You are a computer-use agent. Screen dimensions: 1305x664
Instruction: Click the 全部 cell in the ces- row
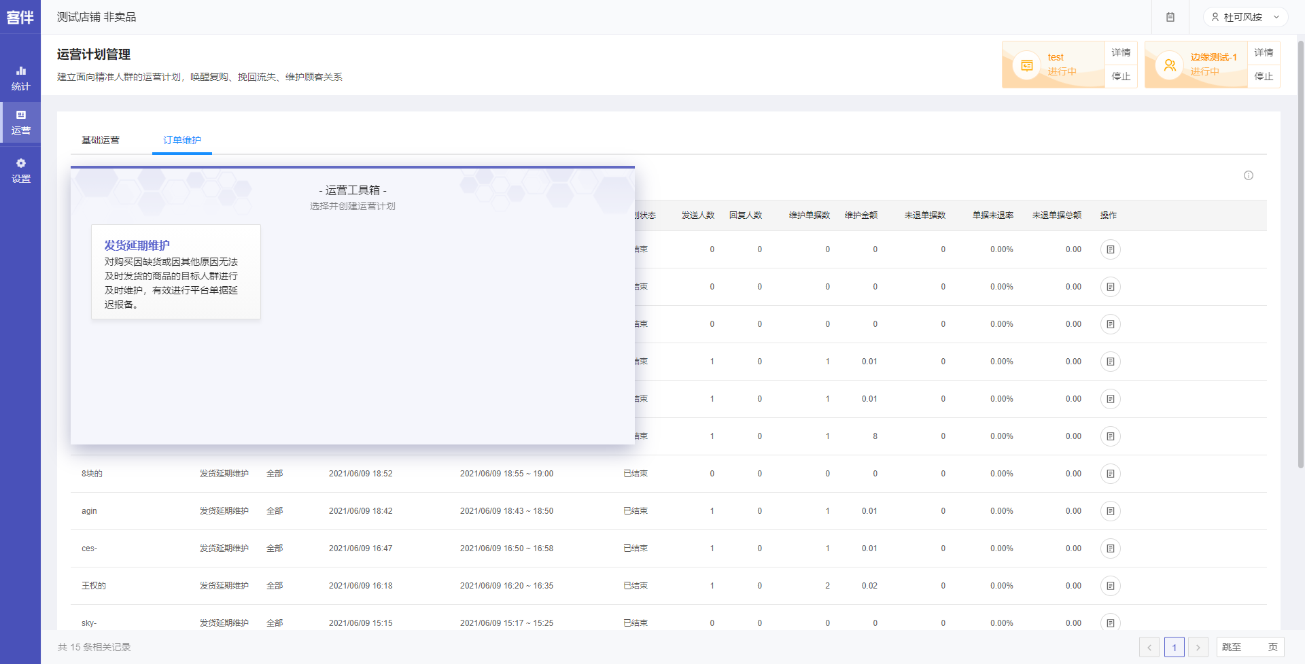pos(275,548)
